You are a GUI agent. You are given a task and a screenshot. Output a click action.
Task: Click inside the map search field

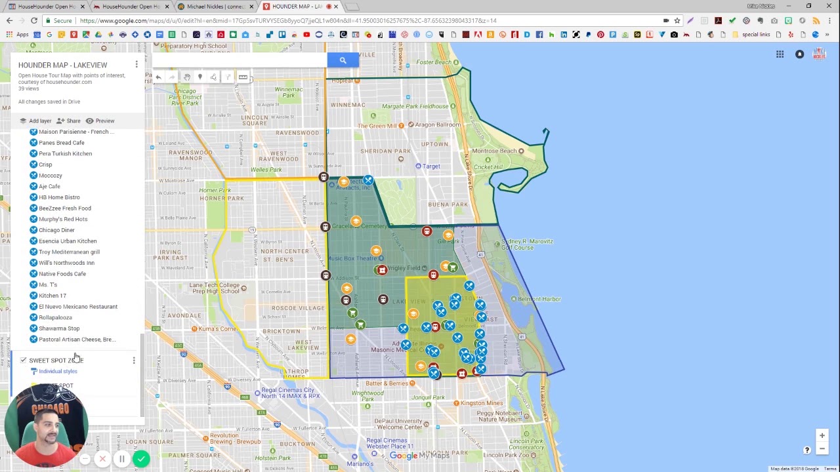click(x=240, y=60)
